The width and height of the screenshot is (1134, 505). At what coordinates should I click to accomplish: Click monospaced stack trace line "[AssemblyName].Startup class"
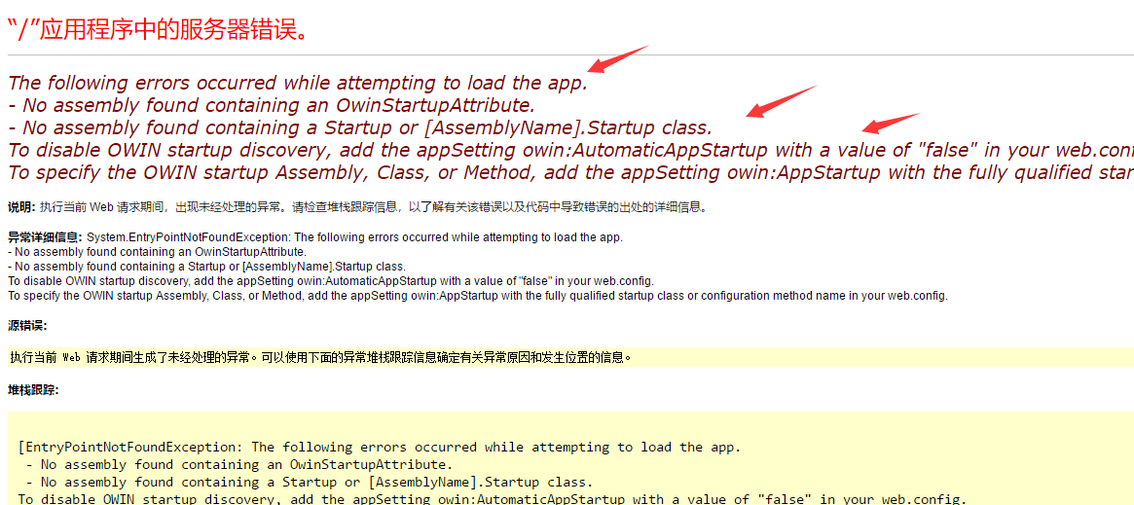[x=309, y=482]
